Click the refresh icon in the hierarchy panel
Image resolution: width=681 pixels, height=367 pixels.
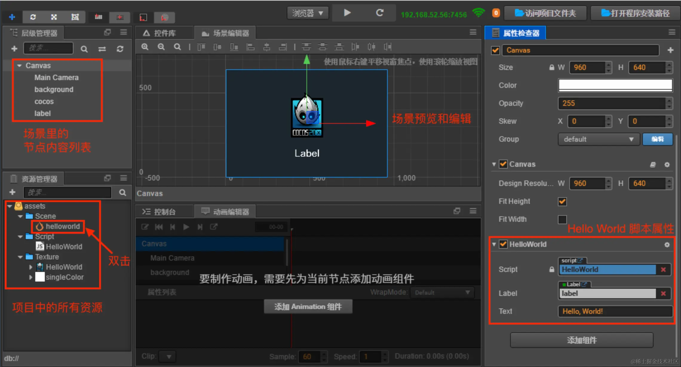[x=120, y=49]
